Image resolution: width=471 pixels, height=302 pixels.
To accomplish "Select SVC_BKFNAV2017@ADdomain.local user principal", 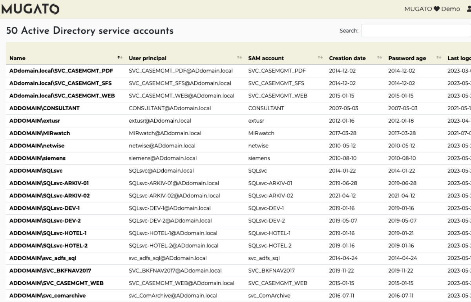I will coord(175,271).
